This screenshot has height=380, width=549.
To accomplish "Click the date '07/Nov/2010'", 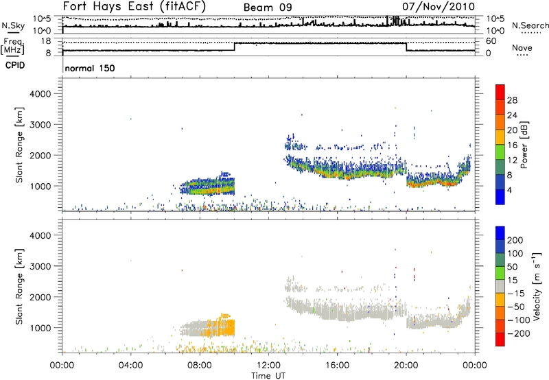I will coord(439,7).
